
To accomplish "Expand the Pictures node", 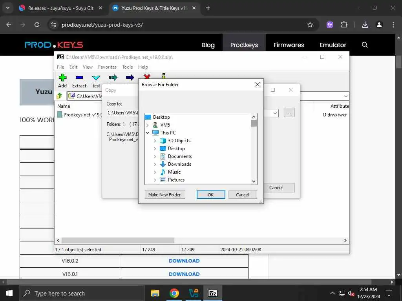I will [x=155, y=180].
